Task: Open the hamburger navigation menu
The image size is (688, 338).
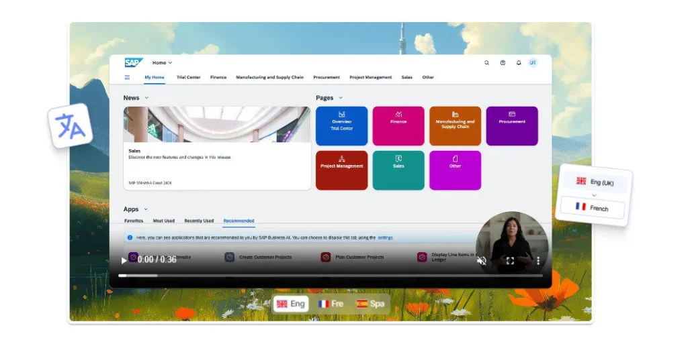Action: [127, 77]
